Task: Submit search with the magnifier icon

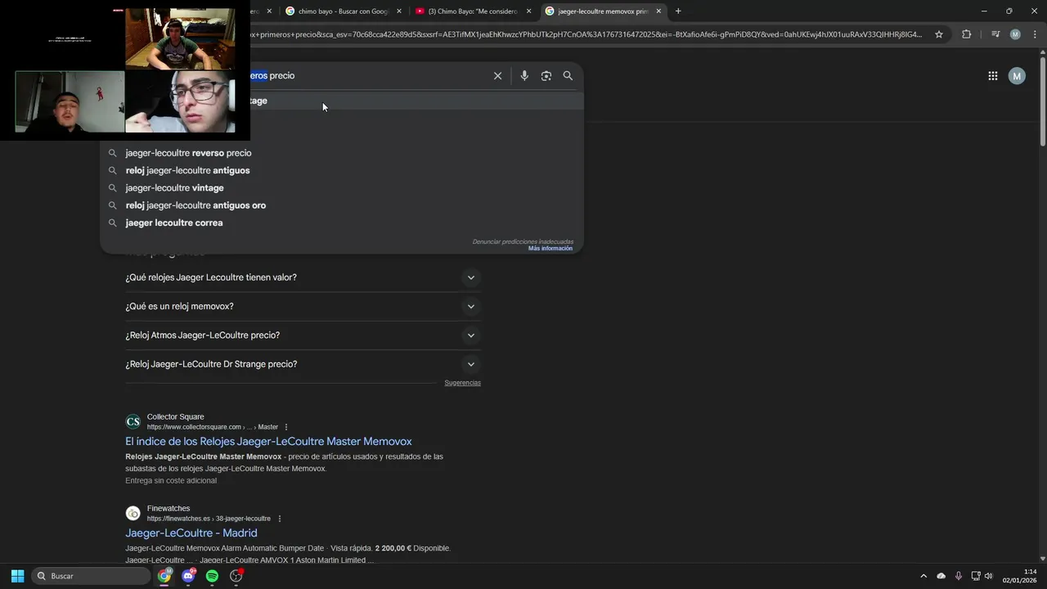Action: click(568, 75)
